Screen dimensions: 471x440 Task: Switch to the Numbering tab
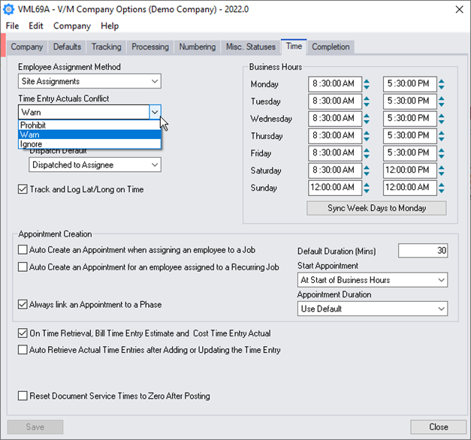tap(197, 47)
